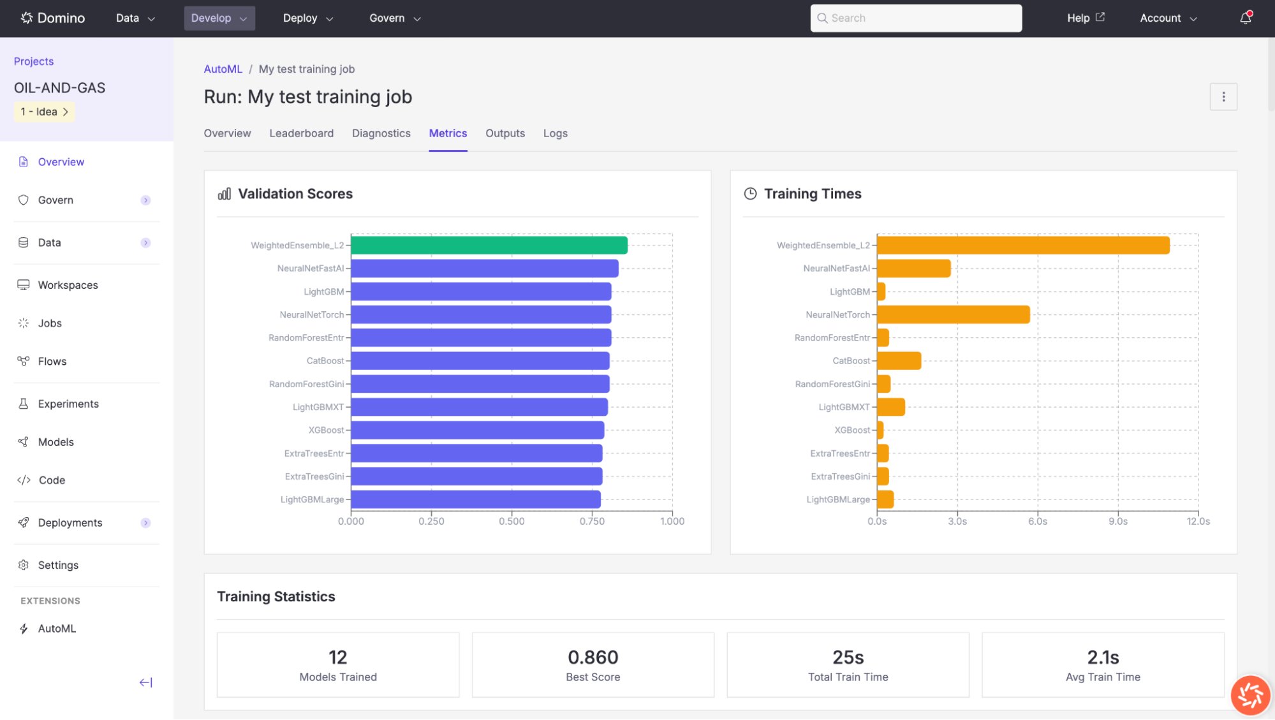Click the Jobs spinner icon
The width and height of the screenshot is (1275, 720).
tap(24, 323)
